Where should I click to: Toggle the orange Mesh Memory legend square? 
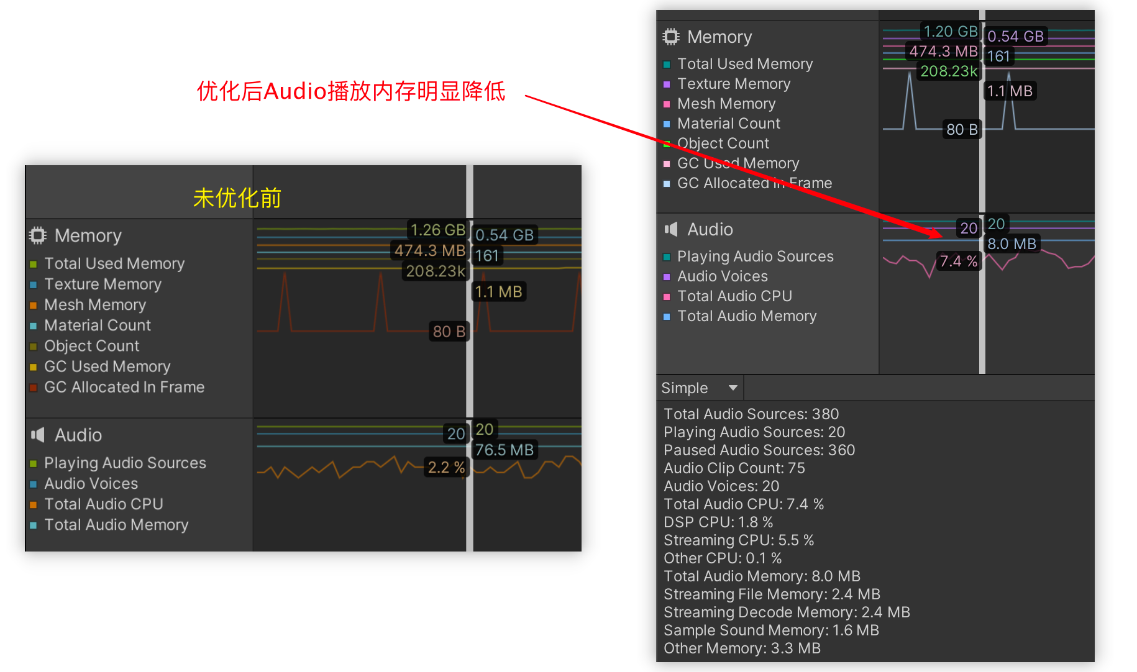34,306
